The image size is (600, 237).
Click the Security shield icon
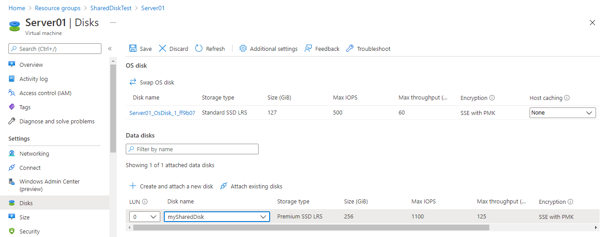[x=12, y=231]
